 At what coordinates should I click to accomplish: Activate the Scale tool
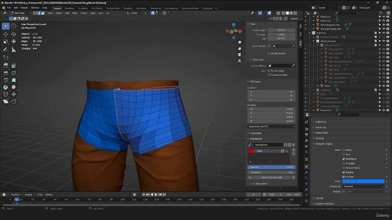click(6, 42)
